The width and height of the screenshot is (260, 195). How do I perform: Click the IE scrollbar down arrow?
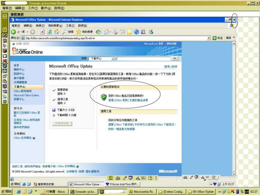[x=234, y=174]
